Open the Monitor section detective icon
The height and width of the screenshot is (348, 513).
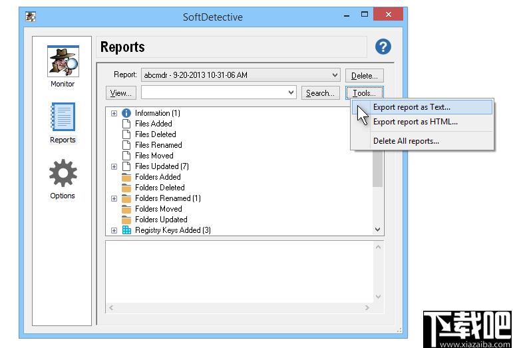pyautogui.click(x=63, y=61)
